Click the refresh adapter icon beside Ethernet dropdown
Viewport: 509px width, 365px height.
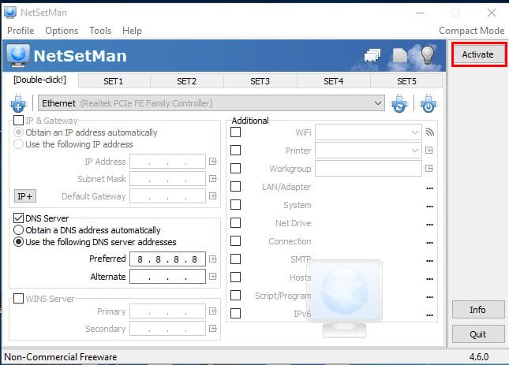pyautogui.click(x=399, y=103)
